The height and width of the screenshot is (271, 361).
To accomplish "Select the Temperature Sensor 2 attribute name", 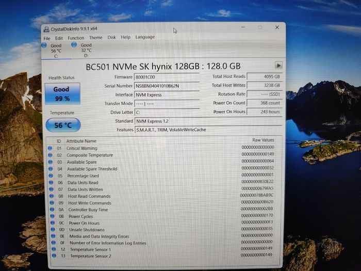I will click(x=91, y=256).
